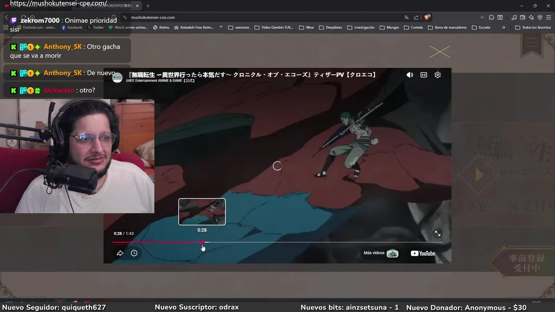Toggle closed captions on the video
The image size is (555, 312).
pos(424,75)
